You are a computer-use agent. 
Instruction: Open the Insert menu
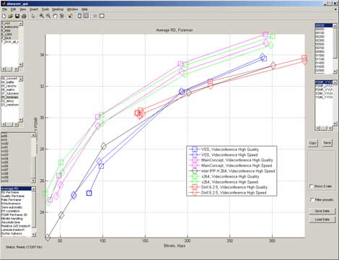34,9
